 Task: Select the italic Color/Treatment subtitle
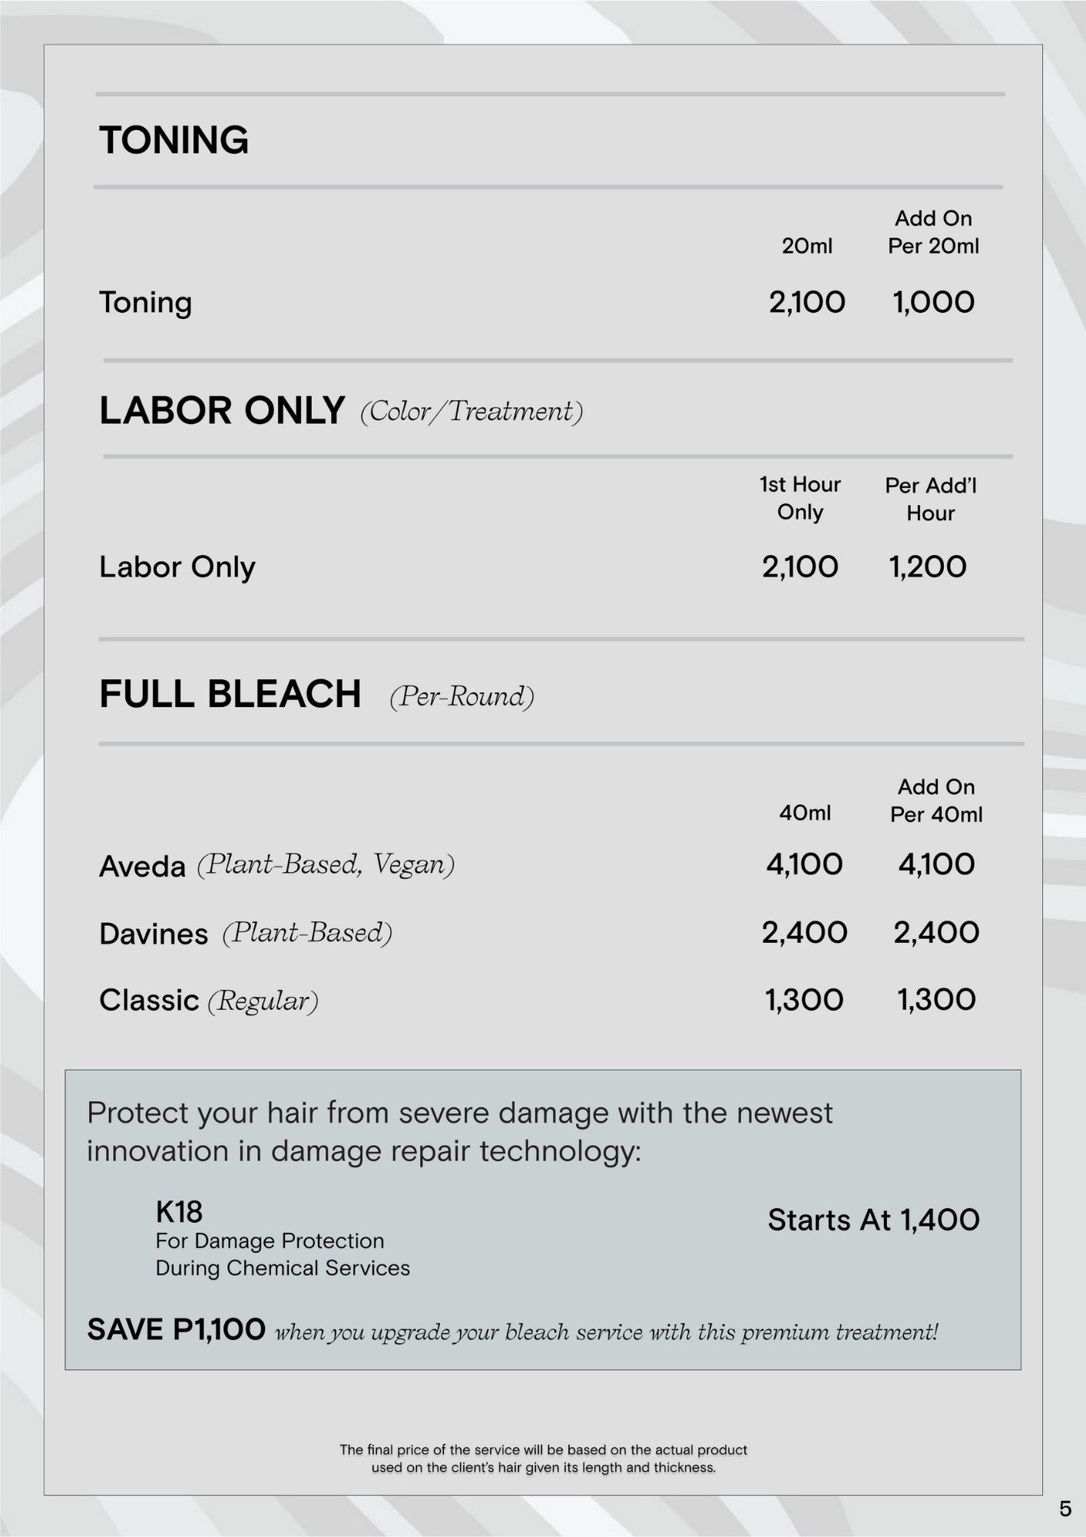(472, 411)
